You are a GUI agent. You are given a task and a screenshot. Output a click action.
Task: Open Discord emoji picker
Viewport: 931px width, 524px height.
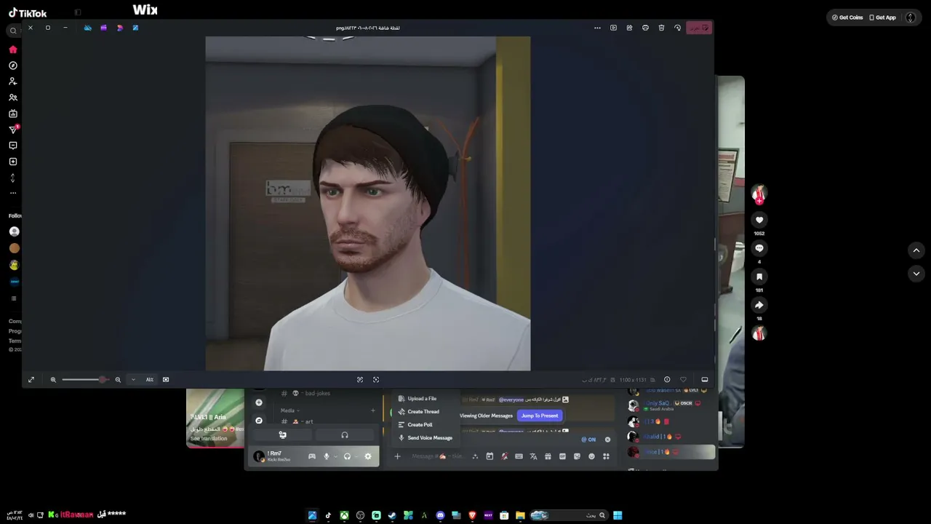(591, 456)
